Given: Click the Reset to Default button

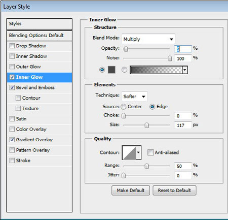Looking at the screenshot, I should 174,191.
